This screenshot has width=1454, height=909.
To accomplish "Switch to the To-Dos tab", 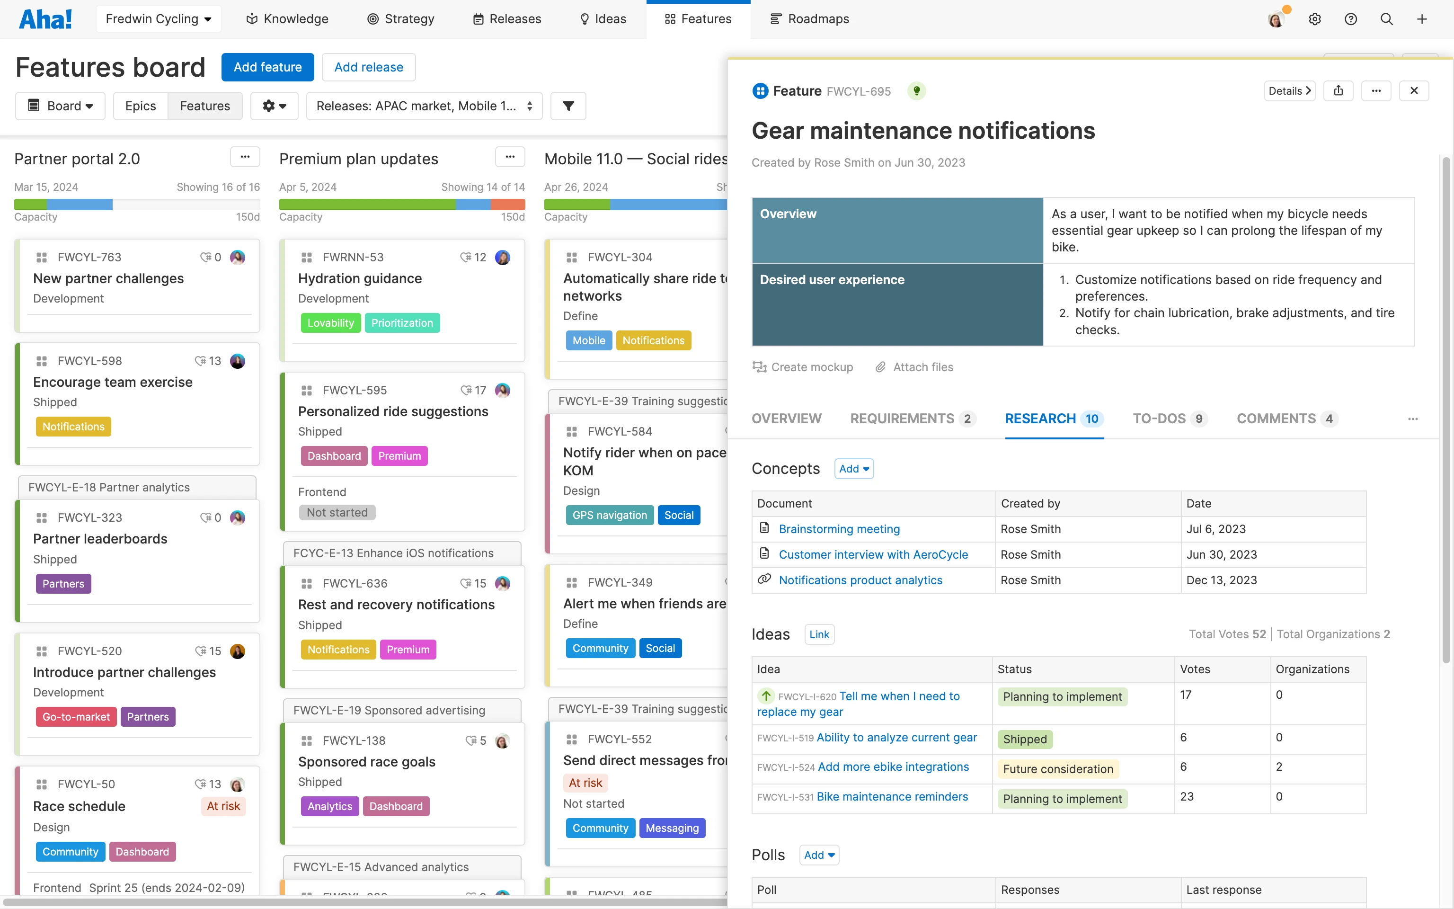I will (1169, 419).
